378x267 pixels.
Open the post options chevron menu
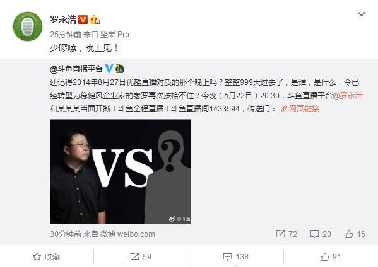tap(362, 14)
